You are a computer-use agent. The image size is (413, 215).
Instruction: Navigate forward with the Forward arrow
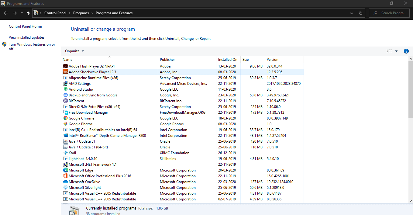click(x=15, y=13)
